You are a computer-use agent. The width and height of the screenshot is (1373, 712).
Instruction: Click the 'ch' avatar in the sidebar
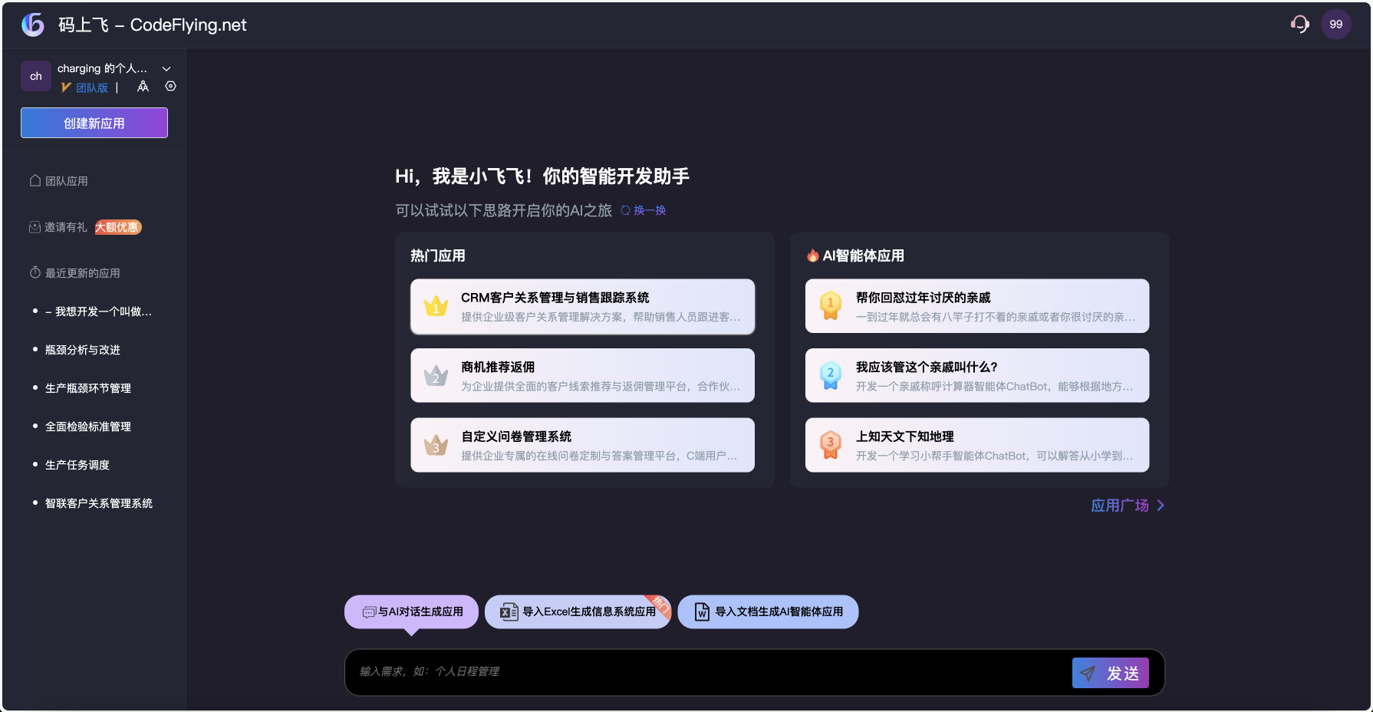(x=35, y=75)
